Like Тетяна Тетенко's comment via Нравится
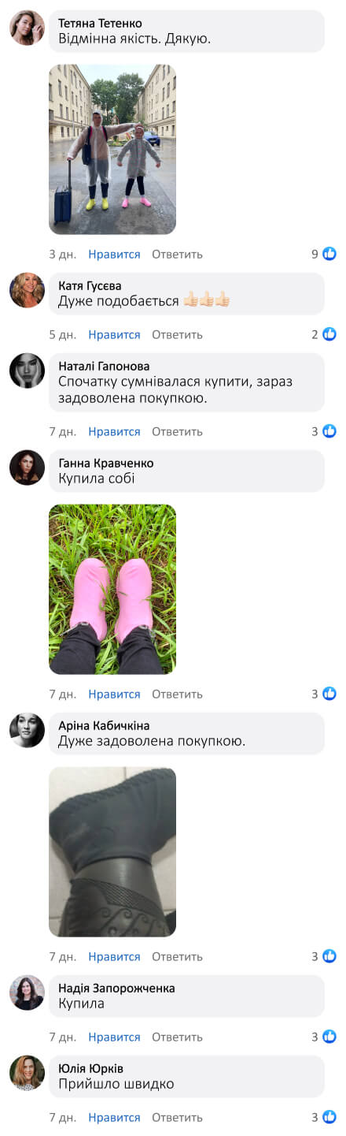 (114, 254)
